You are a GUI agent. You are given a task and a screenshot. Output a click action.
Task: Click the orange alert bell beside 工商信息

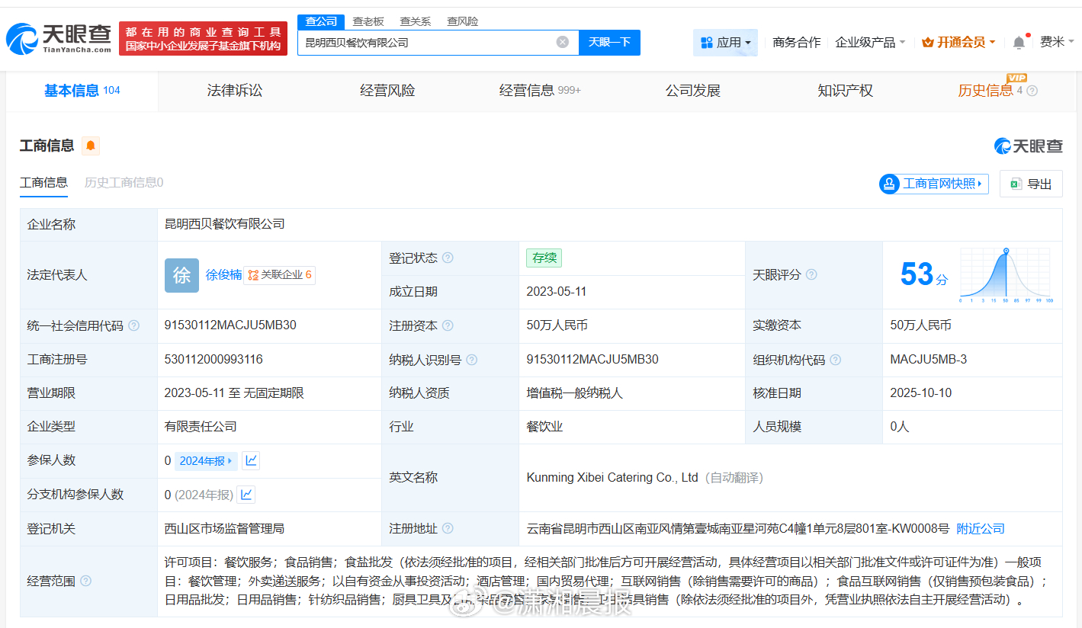click(91, 146)
